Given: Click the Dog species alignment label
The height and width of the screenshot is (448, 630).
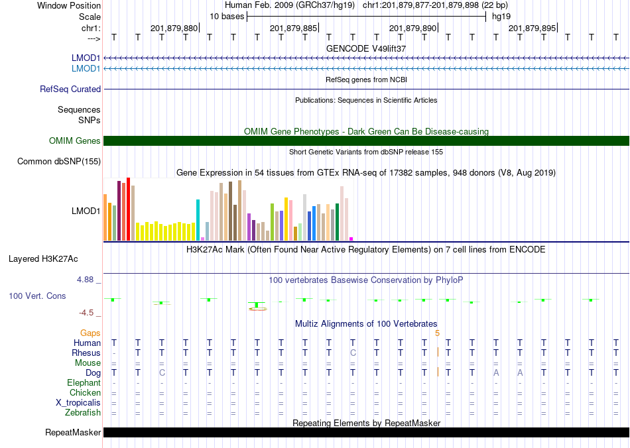Looking at the screenshot, I should pos(93,373).
